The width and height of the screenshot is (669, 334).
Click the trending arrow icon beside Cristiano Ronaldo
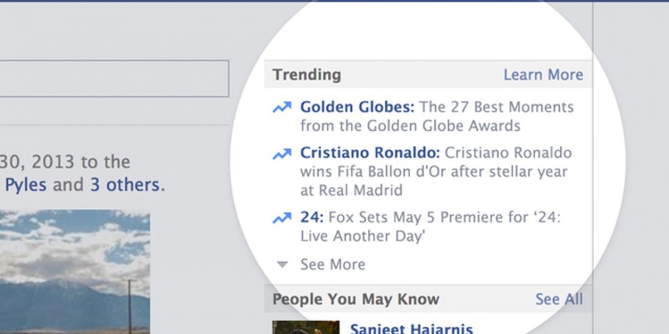coord(282,153)
